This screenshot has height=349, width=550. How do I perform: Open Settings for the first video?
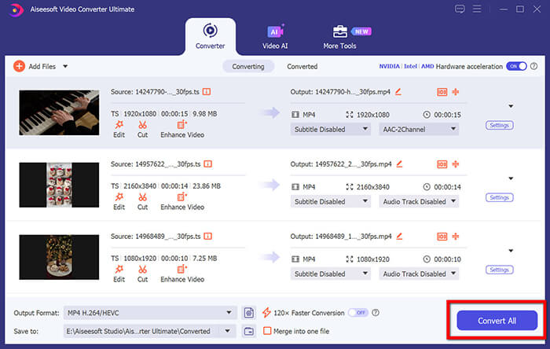(x=500, y=125)
